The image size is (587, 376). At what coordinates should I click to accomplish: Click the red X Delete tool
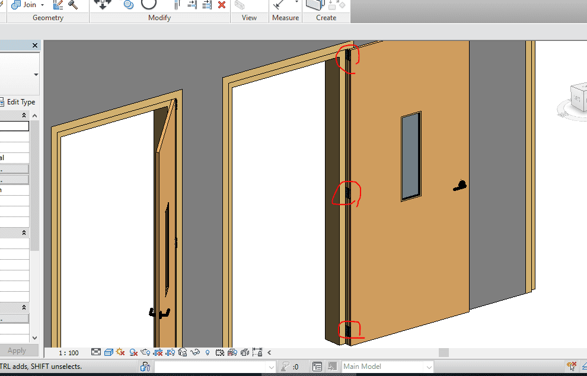tap(222, 5)
